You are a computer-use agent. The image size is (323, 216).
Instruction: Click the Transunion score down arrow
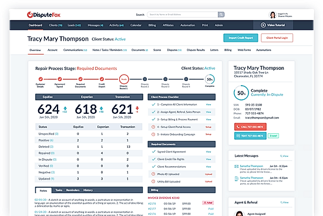[x=137, y=109]
